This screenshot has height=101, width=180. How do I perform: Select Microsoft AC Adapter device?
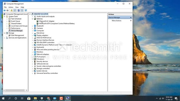point(47,21)
